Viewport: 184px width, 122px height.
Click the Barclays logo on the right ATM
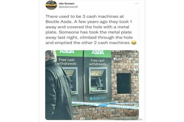pos(98,98)
